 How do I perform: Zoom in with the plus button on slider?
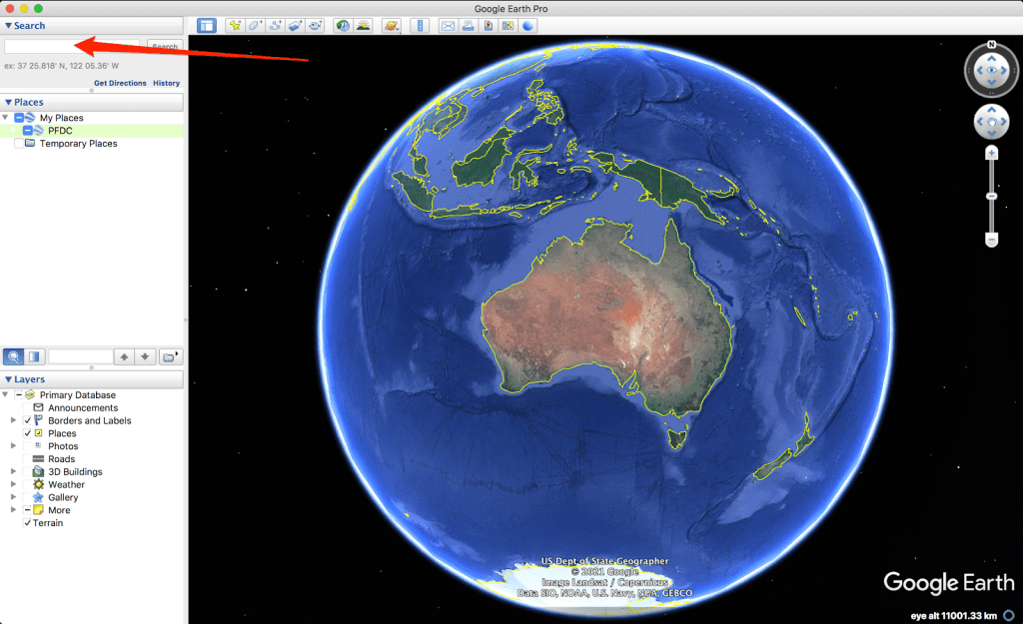click(x=992, y=153)
